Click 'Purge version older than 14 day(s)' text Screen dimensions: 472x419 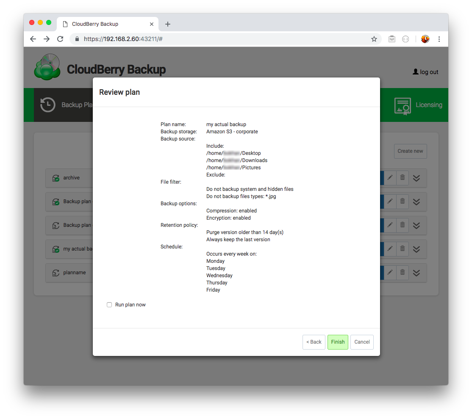pos(245,232)
